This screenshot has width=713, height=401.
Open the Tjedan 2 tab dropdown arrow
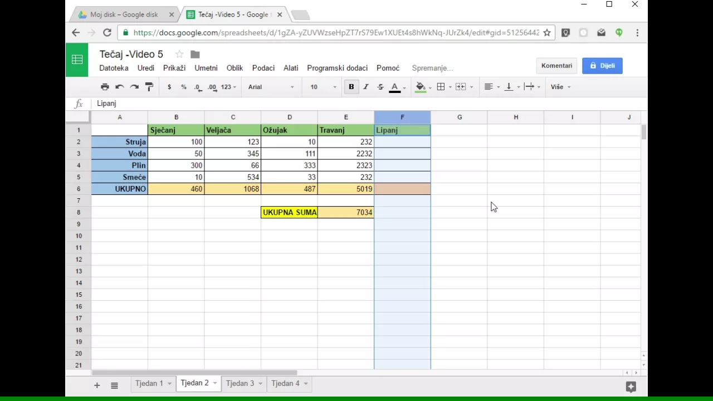(x=215, y=383)
